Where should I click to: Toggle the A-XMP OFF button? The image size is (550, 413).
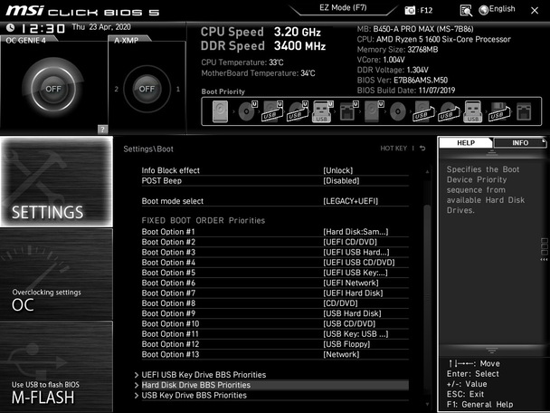[146, 89]
